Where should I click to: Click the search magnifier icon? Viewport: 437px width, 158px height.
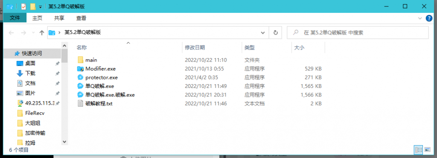click(x=296, y=32)
